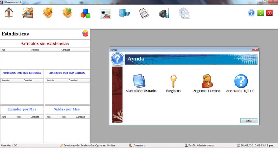Open the gear and screwdriver tools icon
Image resolution: width=278 pixels, height=148 pixels.
tap(164, 14)
